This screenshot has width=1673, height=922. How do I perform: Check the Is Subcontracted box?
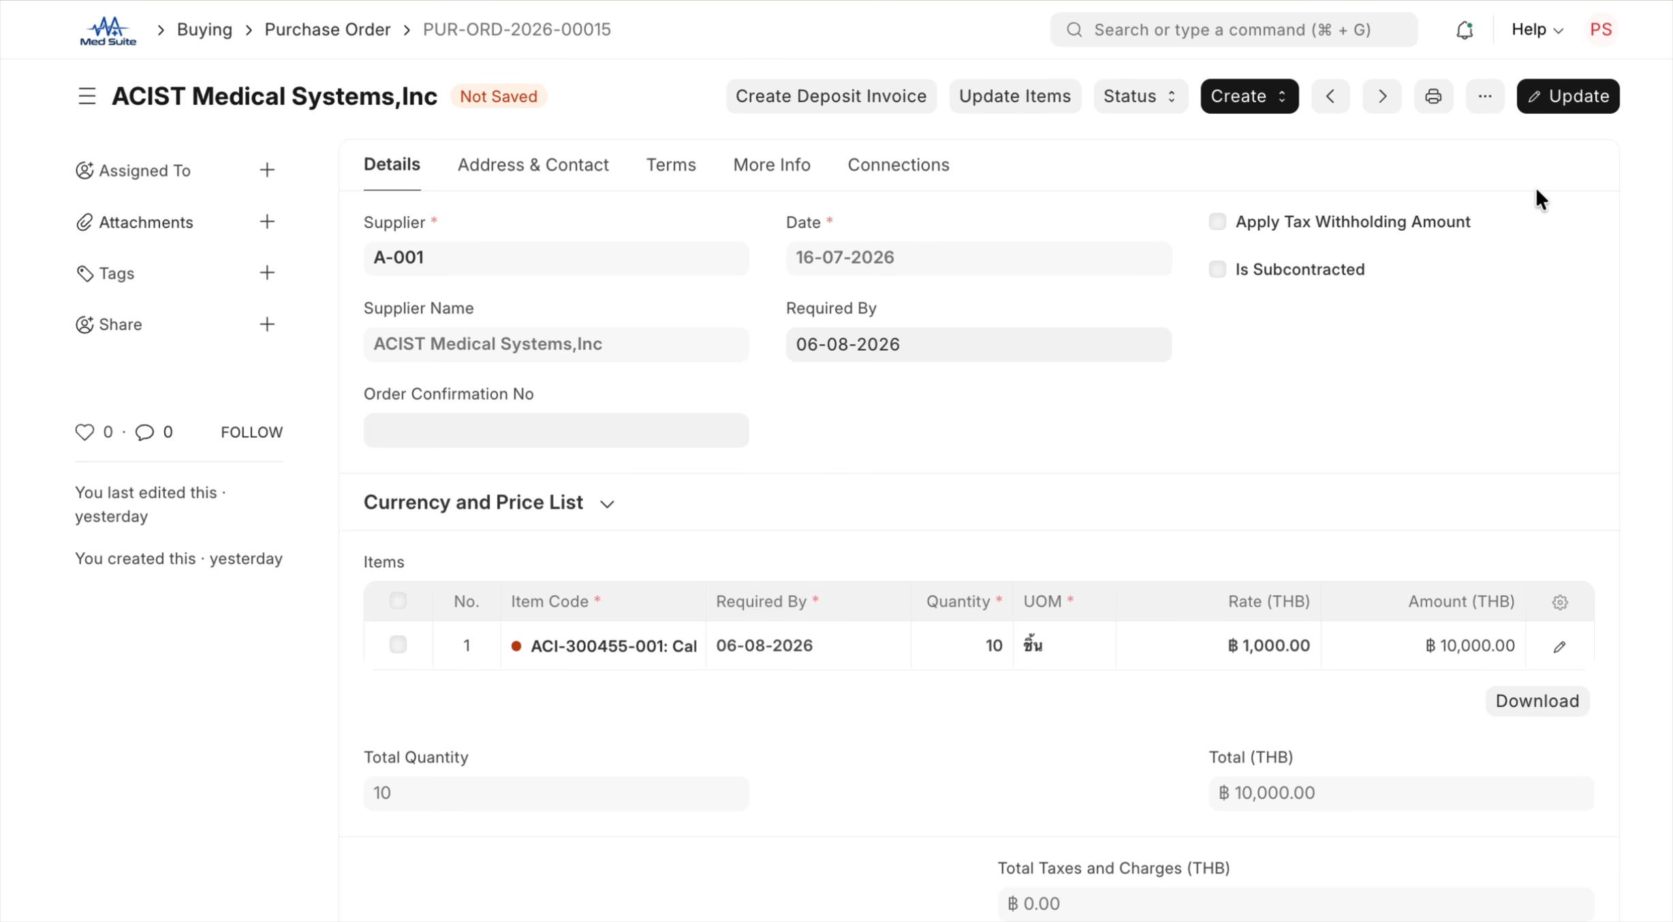pos(1217,270)
